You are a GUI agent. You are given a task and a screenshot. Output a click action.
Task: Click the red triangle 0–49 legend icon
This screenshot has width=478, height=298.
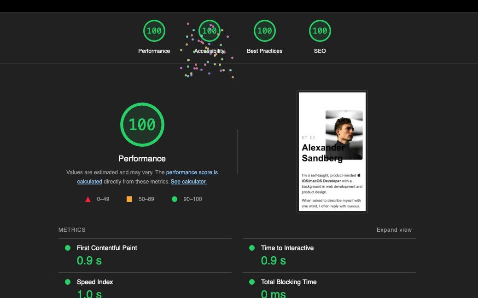tap(88, 199)
